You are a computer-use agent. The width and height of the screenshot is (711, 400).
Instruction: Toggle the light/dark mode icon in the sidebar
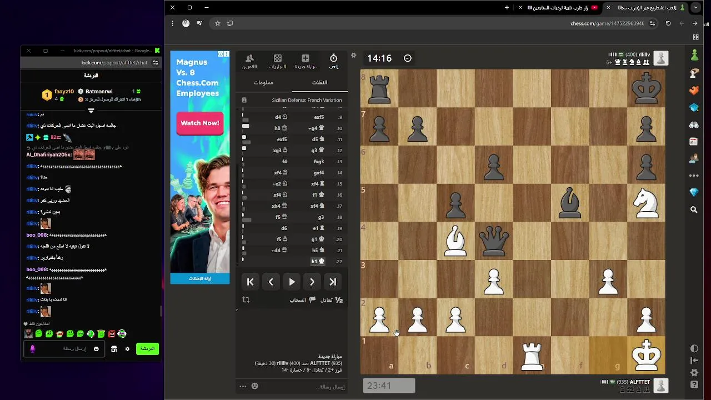point(694,348)
